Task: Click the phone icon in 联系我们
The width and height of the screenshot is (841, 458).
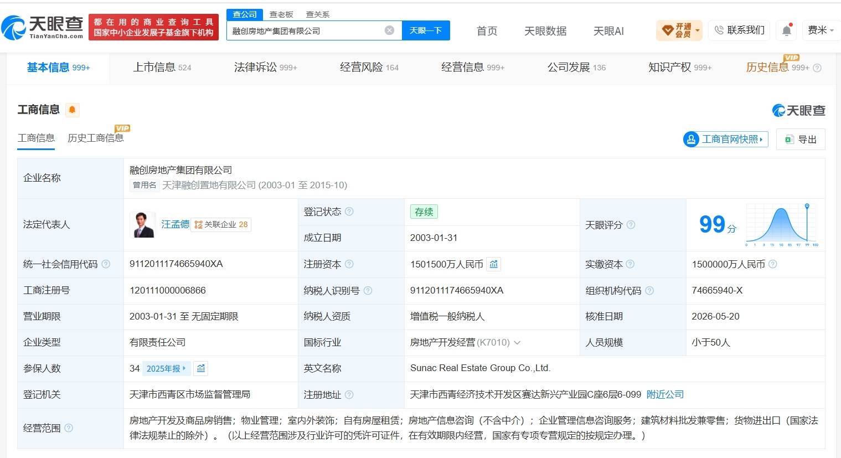Action: tap(719, 30)
